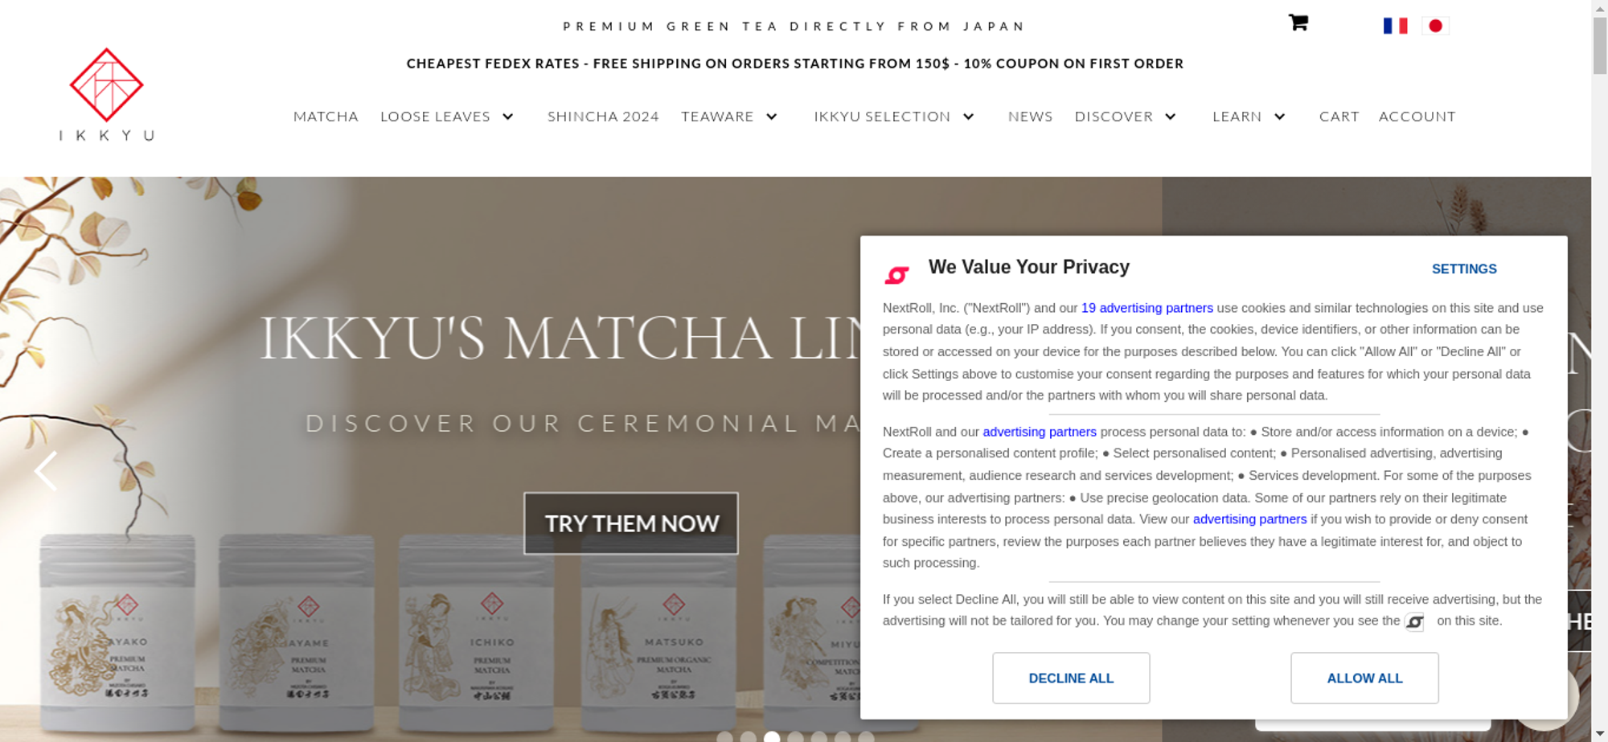
Task: Go to previous slide with left arrow
Action: click(46, 470)
